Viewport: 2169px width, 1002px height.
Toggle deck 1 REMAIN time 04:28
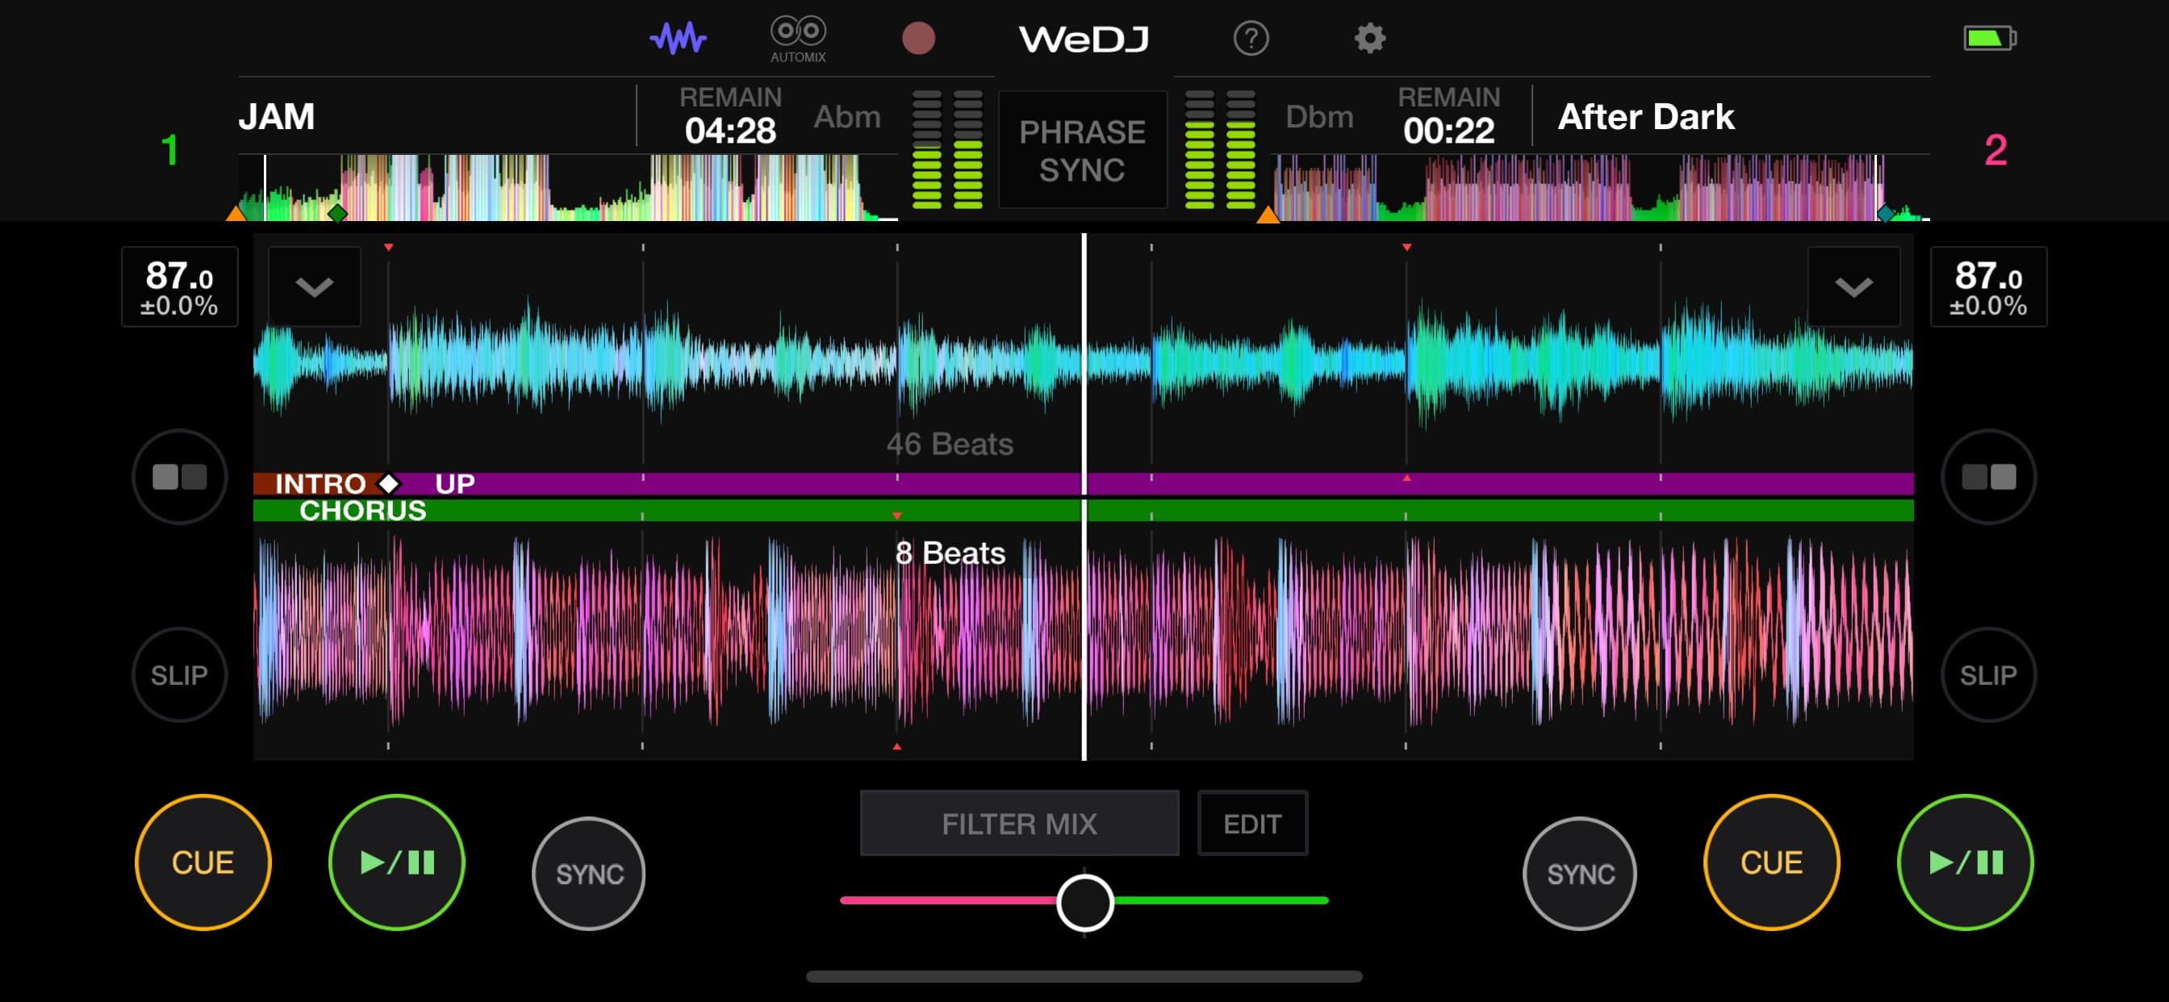pos(730,116)
